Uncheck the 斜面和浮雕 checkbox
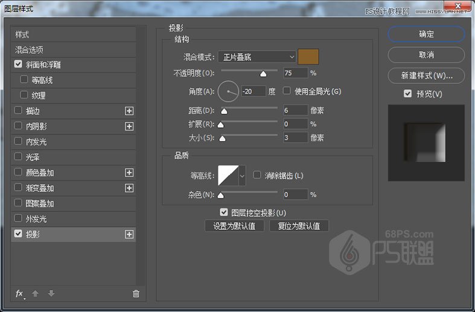 pos(18,64)
